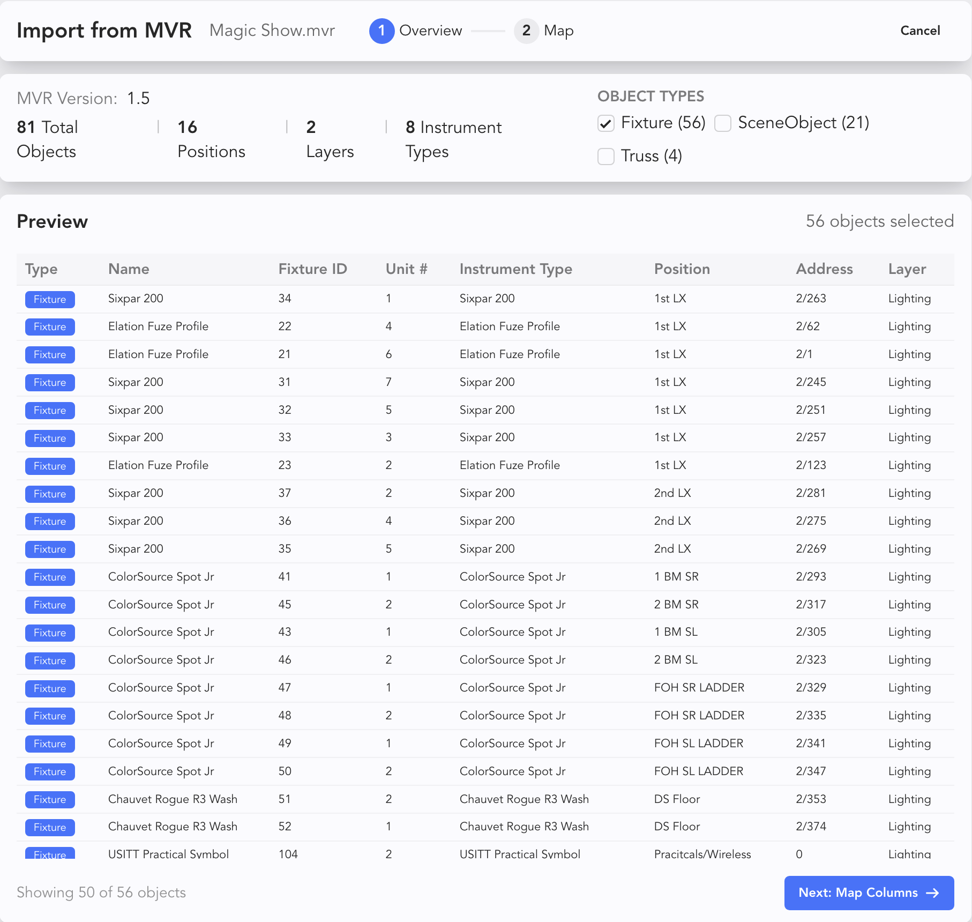Select the Overview step label
This screenshot has width=972, height=922.
coord(430,31)
